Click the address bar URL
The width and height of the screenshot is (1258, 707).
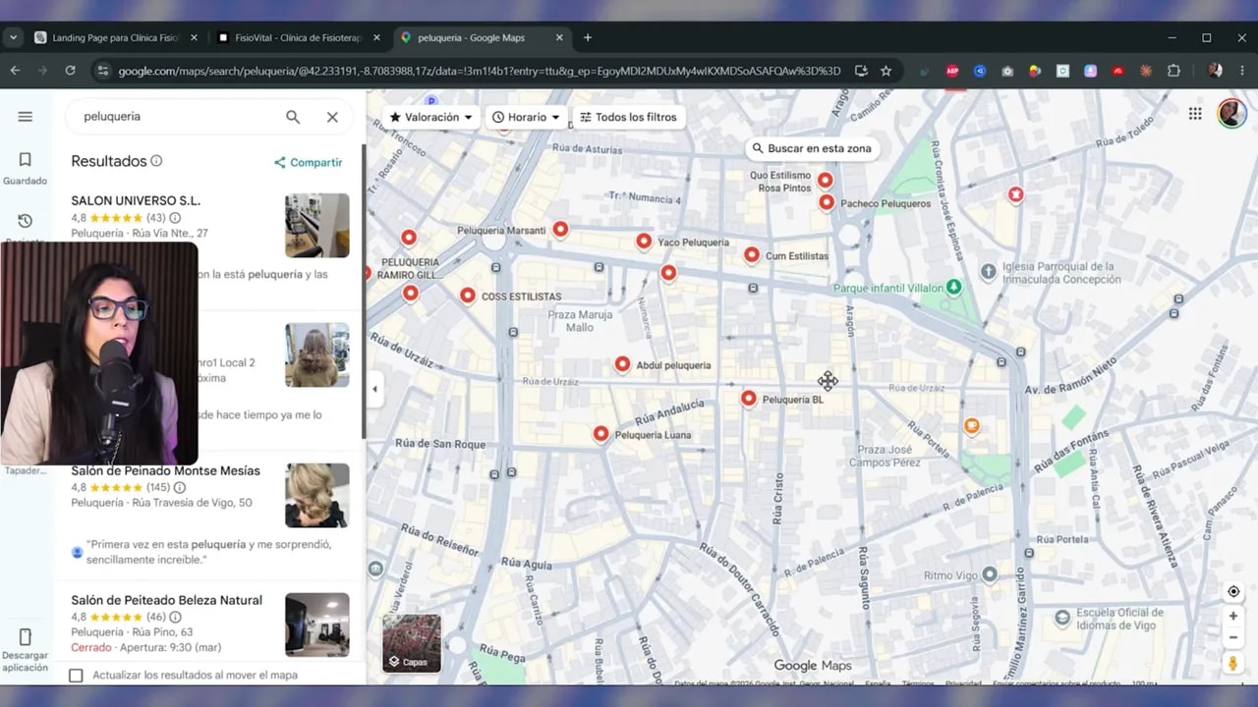479,71
